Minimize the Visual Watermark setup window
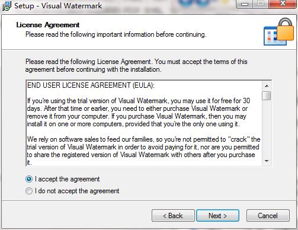 (245, 4)
